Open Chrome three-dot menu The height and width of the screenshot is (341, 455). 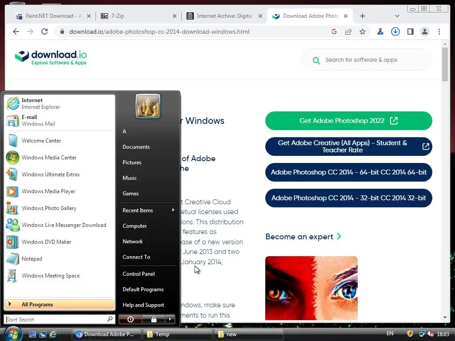click(439, 32)
